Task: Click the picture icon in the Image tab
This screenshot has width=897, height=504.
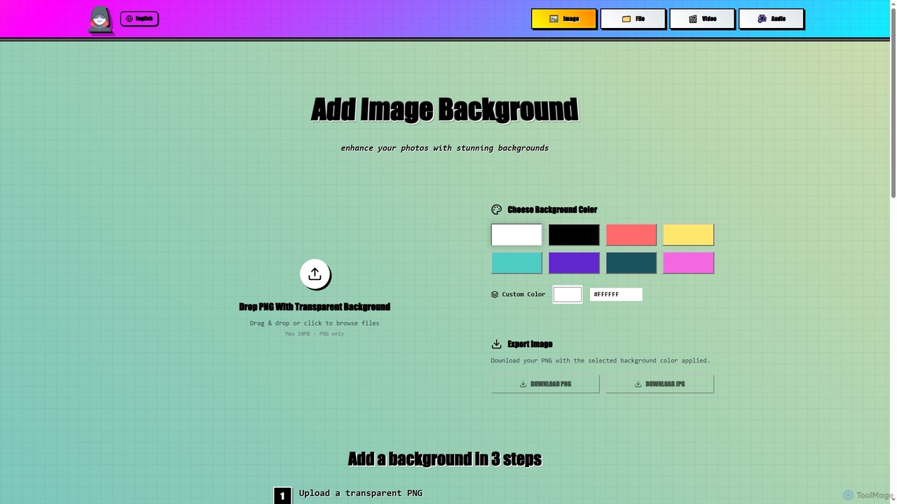Action: [554, 19]
